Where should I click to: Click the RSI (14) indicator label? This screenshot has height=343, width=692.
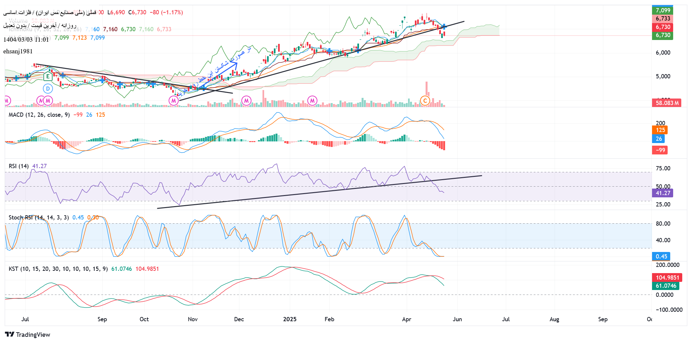19,166
